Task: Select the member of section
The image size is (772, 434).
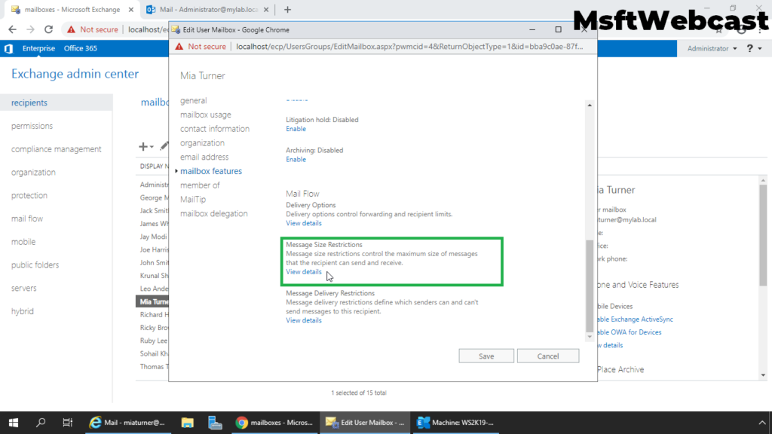Action: (x=200, y=185)
